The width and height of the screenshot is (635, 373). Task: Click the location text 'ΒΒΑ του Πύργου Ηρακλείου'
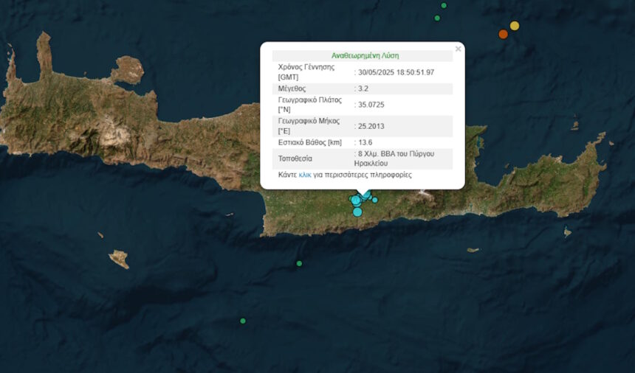[x=394, y=158]
